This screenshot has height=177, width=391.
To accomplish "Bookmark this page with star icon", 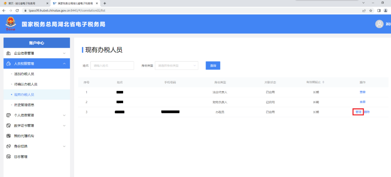I will [371, 11].
